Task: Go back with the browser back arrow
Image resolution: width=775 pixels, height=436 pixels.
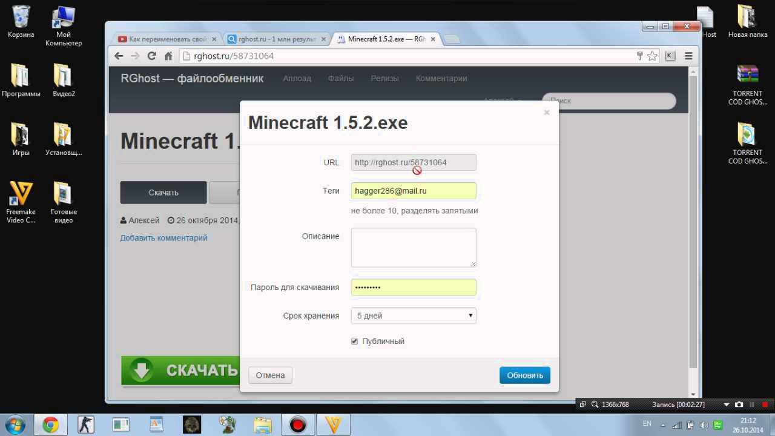Action: coord(119,56)
